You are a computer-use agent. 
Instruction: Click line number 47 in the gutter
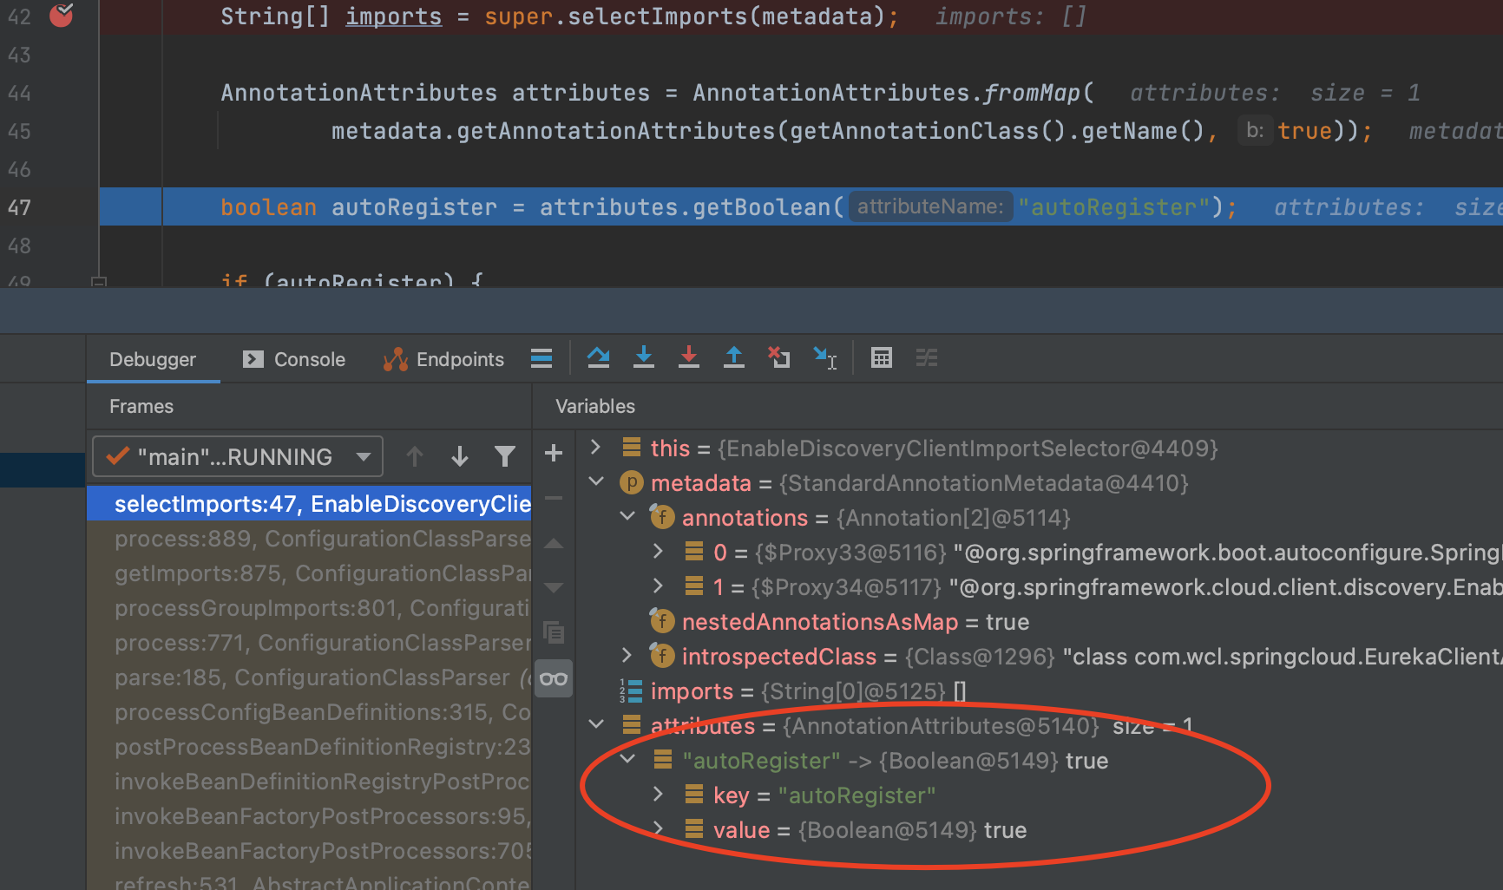19,207
